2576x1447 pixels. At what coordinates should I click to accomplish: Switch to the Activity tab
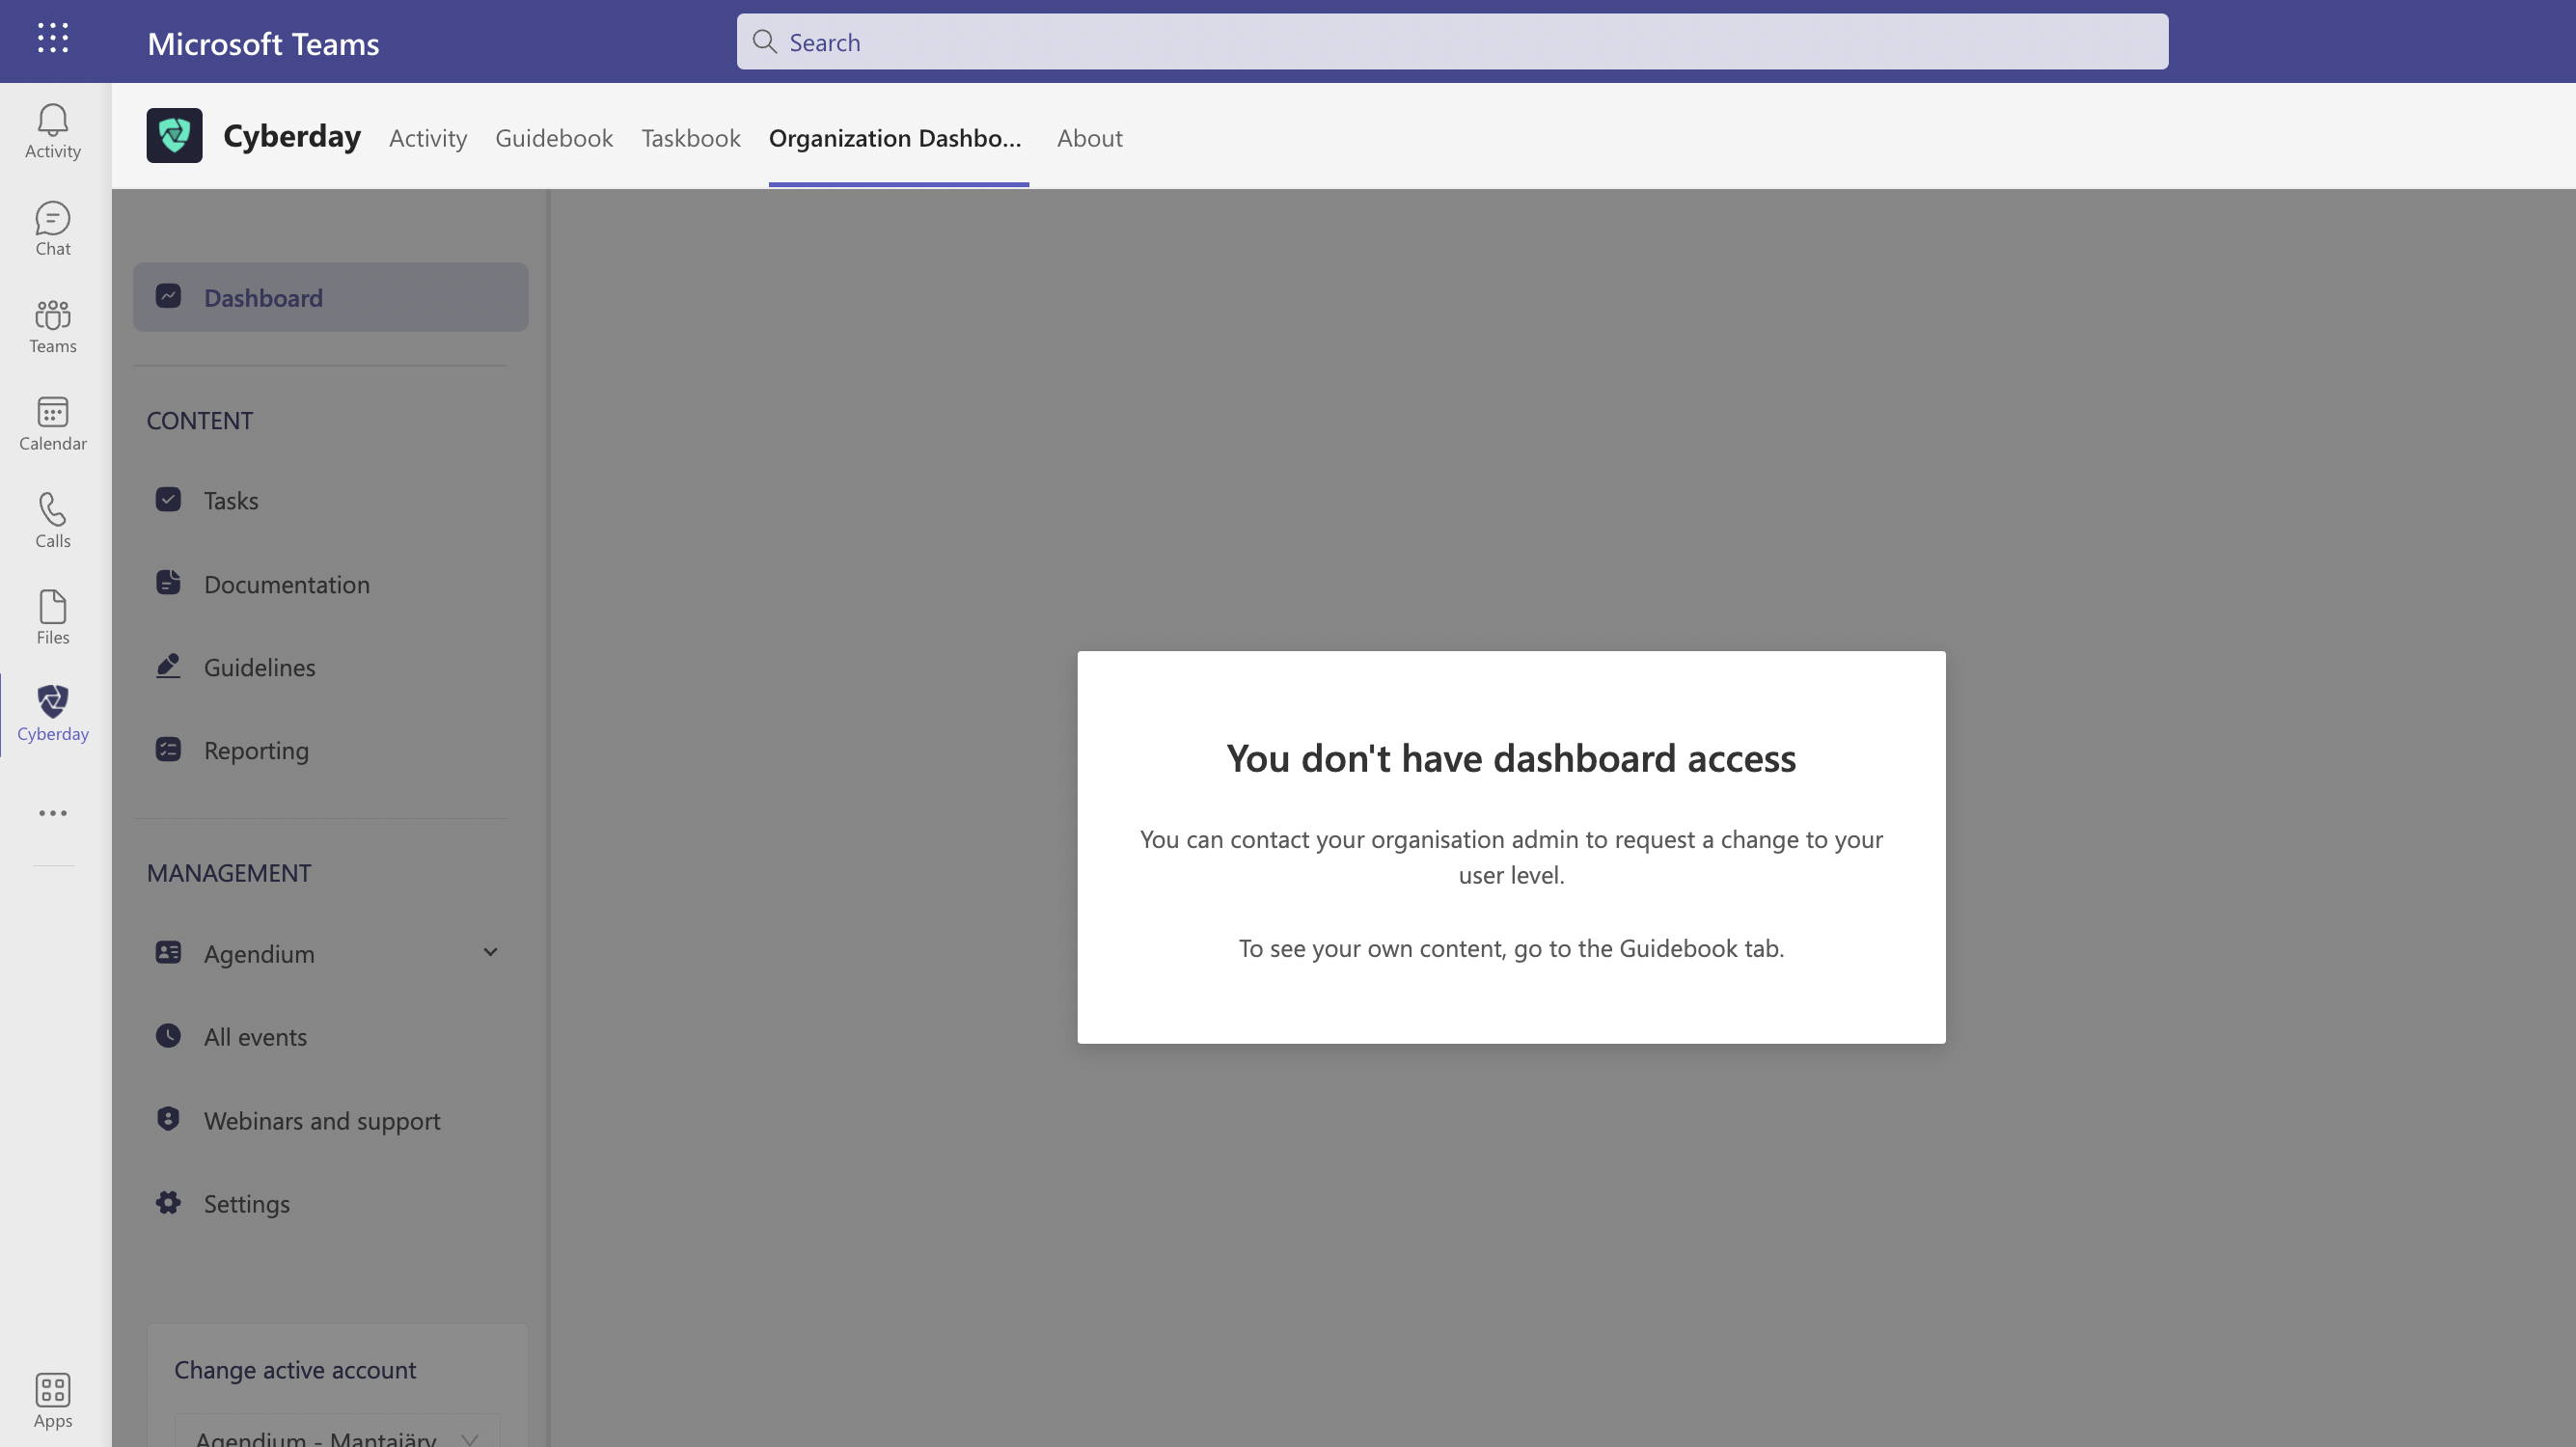(428, 138)
